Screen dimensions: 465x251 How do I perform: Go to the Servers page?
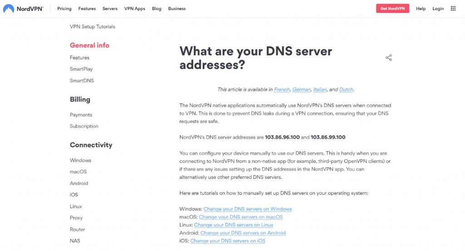(x=110, y=9)
